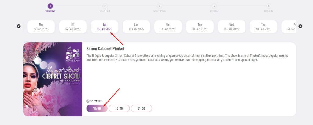Select the 19:30 showtime
This screenshot has width=313, height=125.
point(119,109)
